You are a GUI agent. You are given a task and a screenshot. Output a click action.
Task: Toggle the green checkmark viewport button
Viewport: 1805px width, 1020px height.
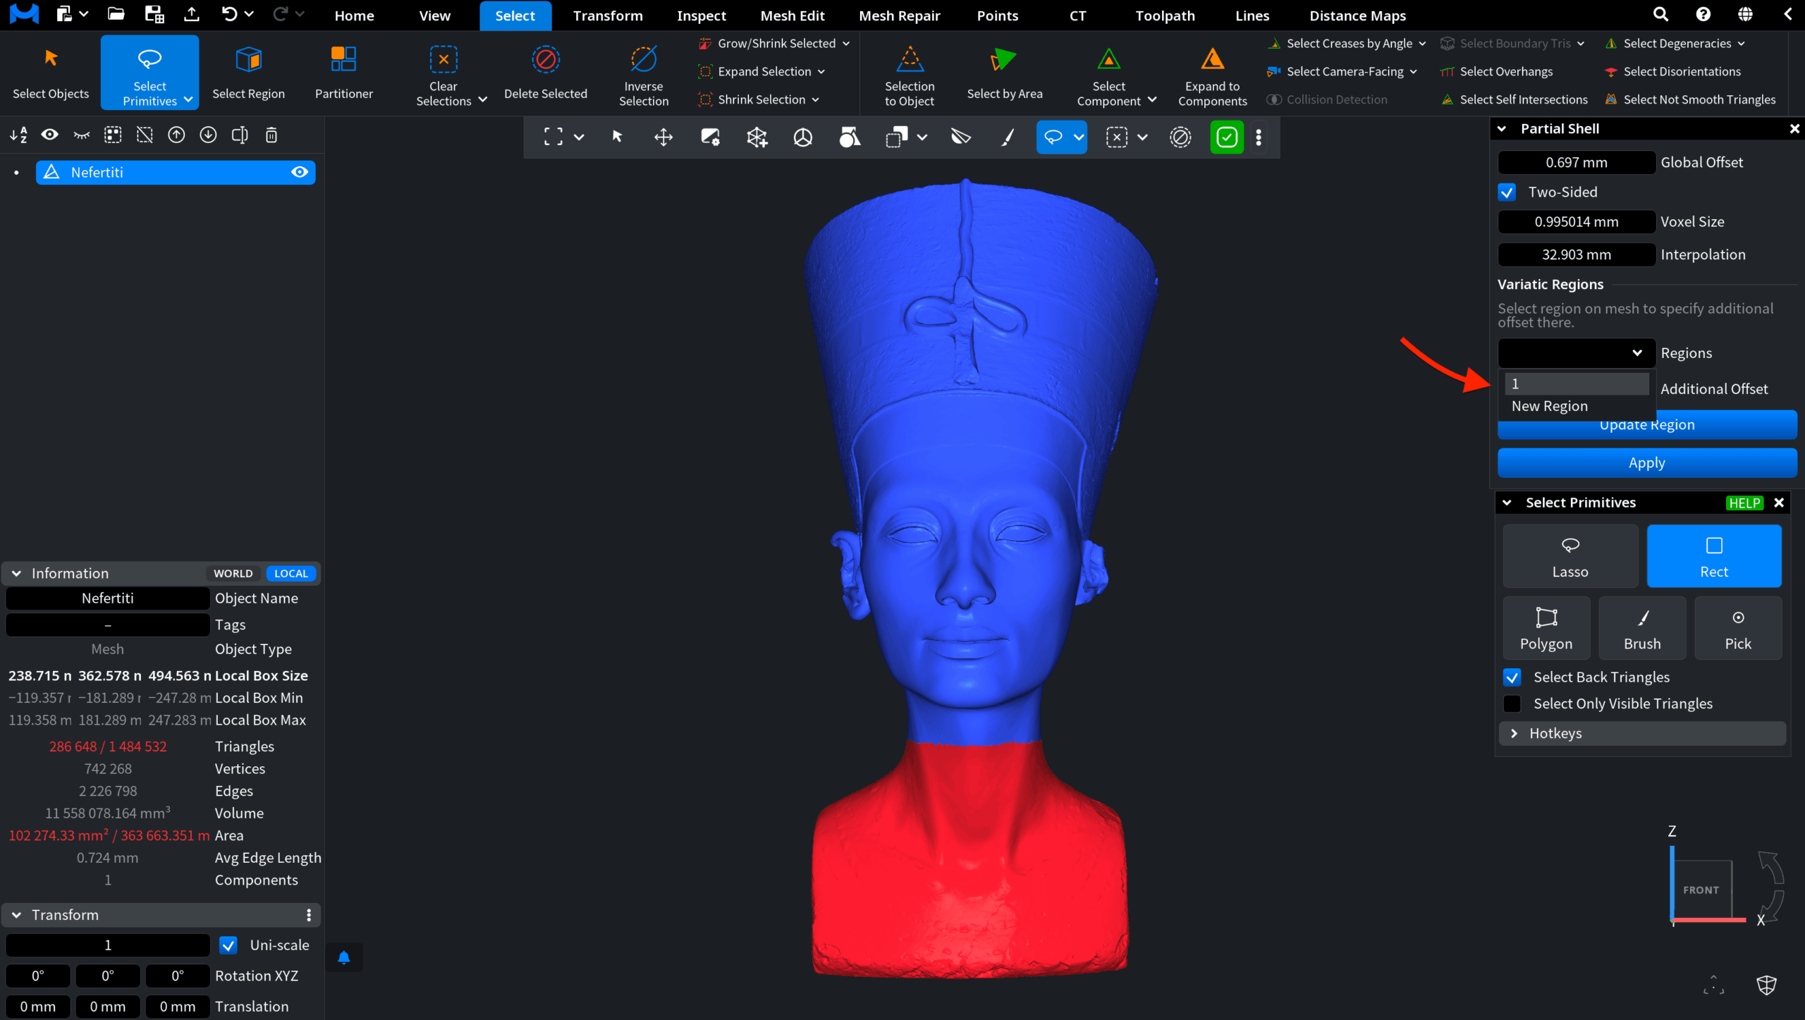click(x=1227, y=137)
